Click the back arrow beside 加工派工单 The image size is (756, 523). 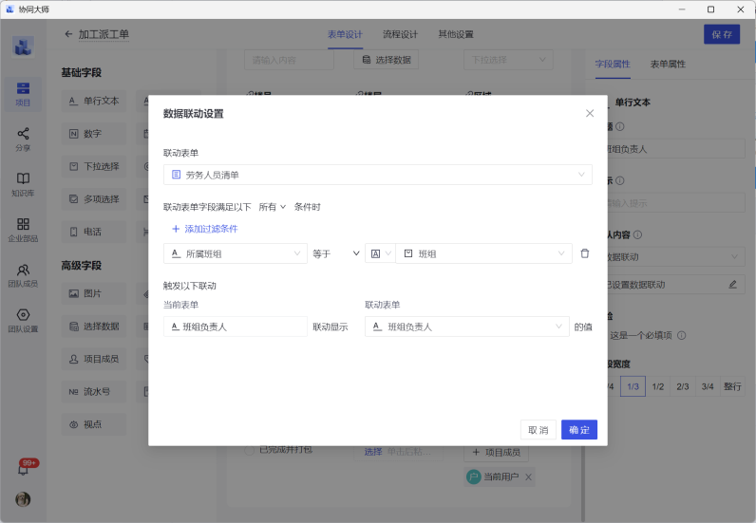[67, 34]
